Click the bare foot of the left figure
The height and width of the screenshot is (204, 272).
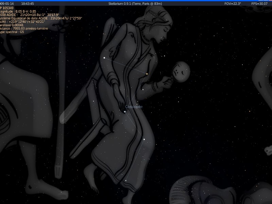47,189
